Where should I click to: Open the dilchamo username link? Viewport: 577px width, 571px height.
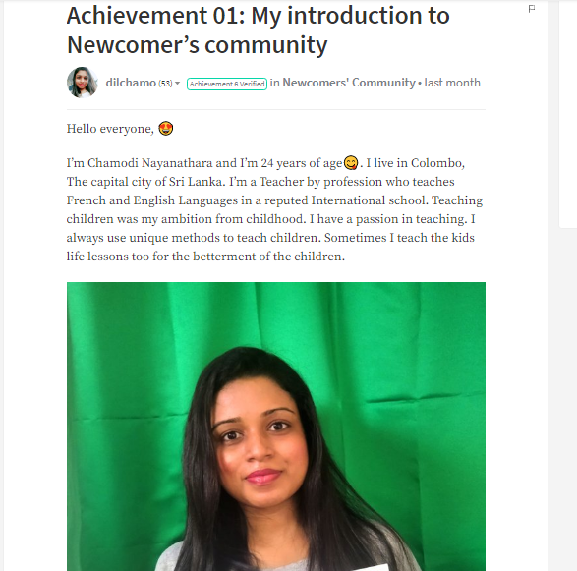pos(131,83)
